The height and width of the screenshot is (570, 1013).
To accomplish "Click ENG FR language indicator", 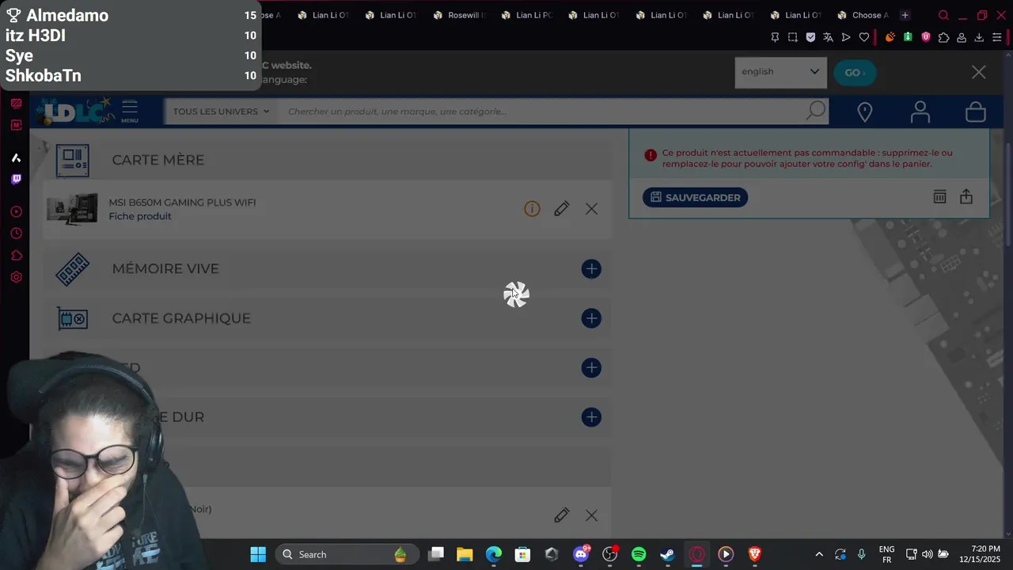I will (886, 554).
